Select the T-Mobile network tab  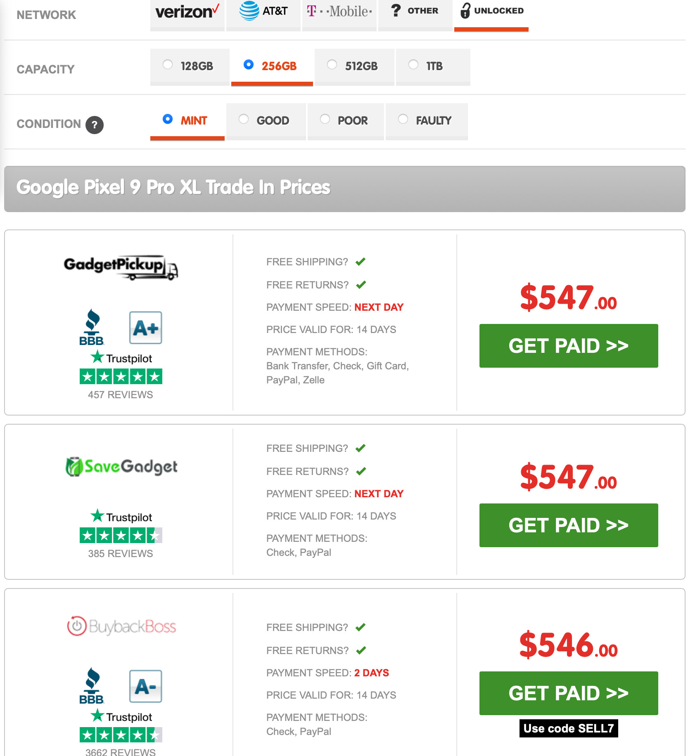tap(339, 12)
